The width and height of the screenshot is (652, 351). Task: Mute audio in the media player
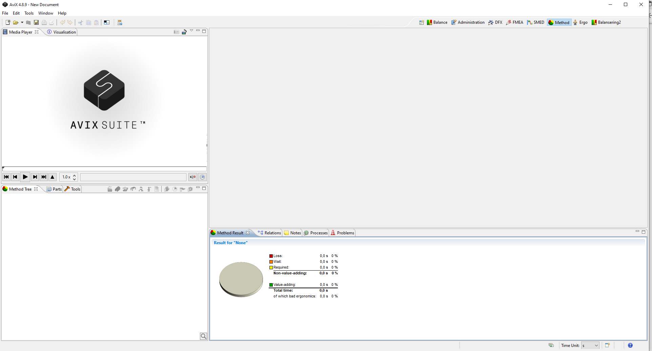pyautogui.click(x=192, y=177)
